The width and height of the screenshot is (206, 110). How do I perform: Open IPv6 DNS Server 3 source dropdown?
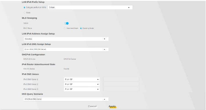coord(82,89)
